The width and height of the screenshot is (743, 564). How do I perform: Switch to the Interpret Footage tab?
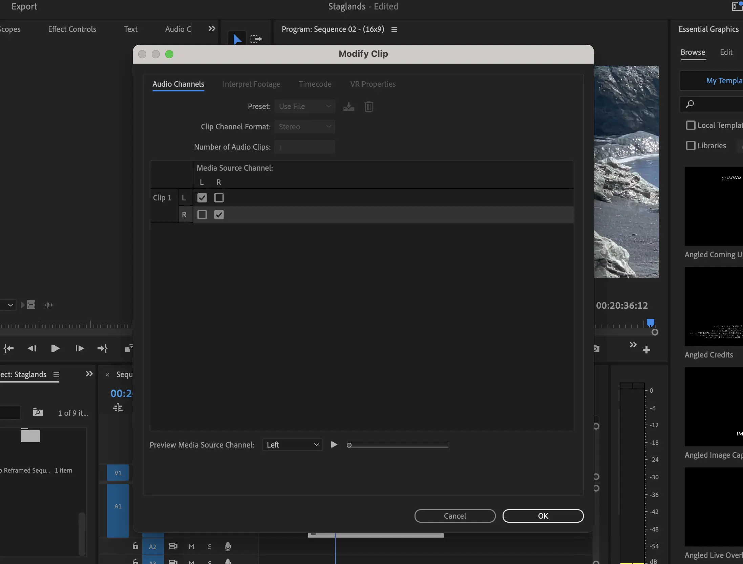(x=251, y=84)
